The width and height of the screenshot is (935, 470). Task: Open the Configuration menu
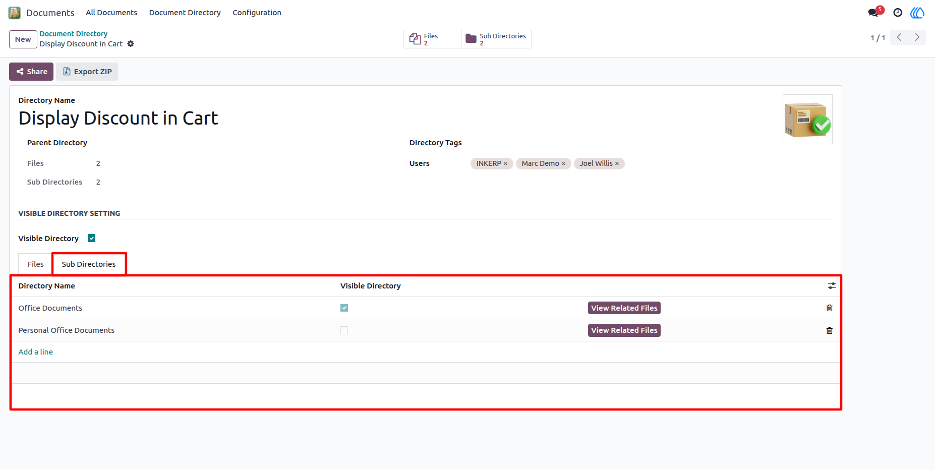pyautogui.click(x=257, y=13)
